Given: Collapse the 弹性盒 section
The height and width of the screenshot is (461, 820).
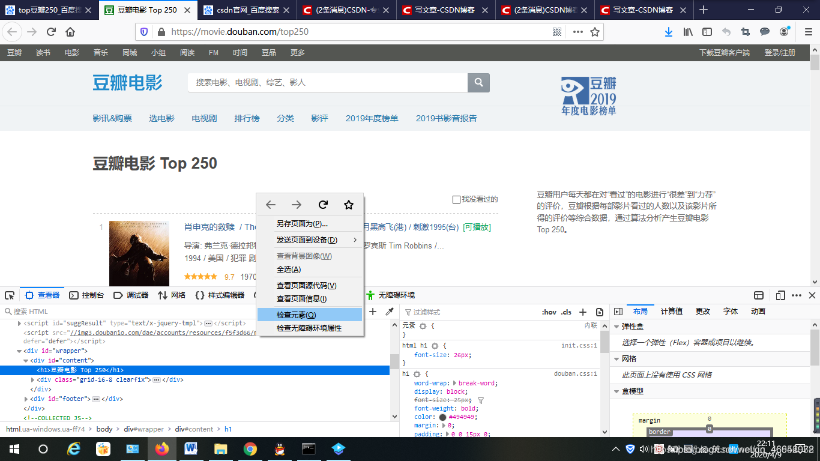Looking at the screenshot, I should (x=617, y=327).
